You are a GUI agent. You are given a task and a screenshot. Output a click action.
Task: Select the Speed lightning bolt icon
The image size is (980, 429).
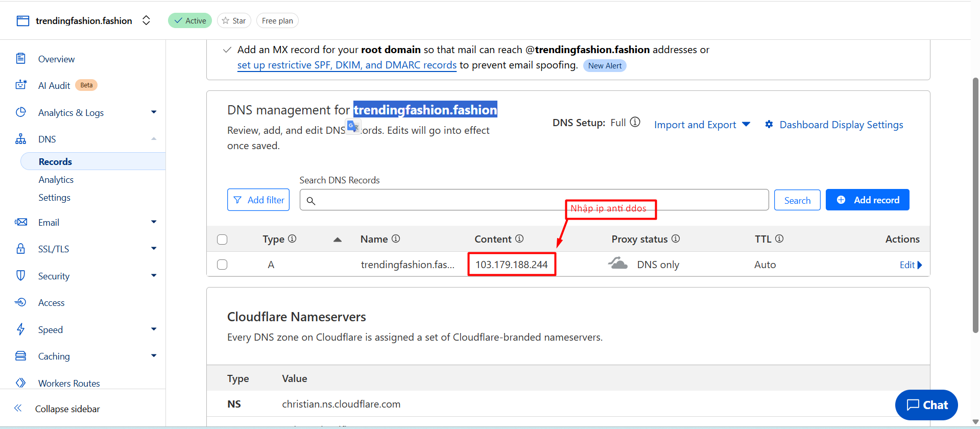[20, 329]
